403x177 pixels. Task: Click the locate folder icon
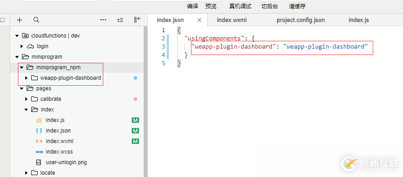tap(34, 173)
